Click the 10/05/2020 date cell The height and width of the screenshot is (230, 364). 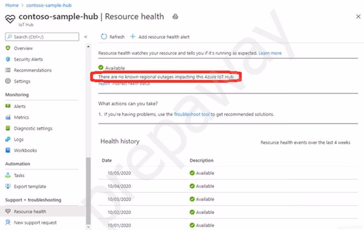(x=119, y=173)
